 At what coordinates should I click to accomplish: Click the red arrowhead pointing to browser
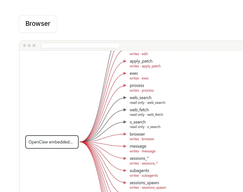[x=125, y=134]
